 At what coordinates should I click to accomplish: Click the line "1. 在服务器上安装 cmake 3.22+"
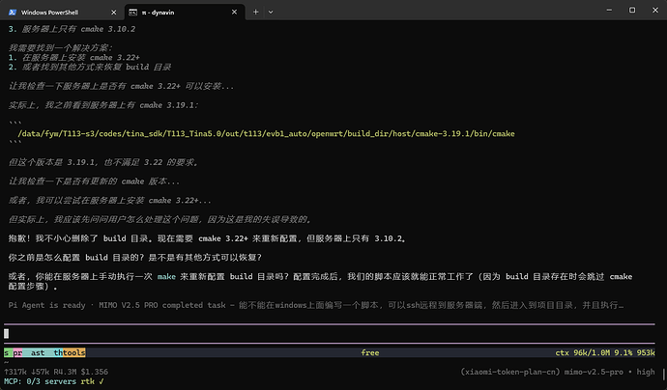[74, 57]
